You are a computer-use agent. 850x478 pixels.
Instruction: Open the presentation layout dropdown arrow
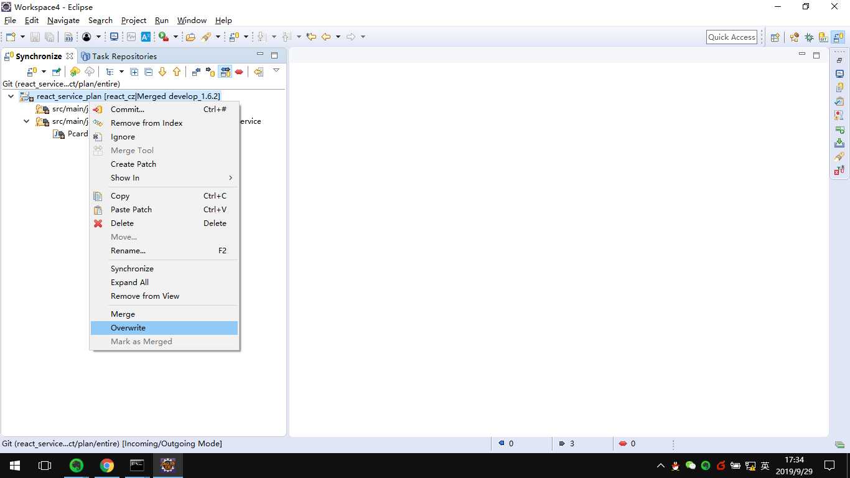(121, 72)
